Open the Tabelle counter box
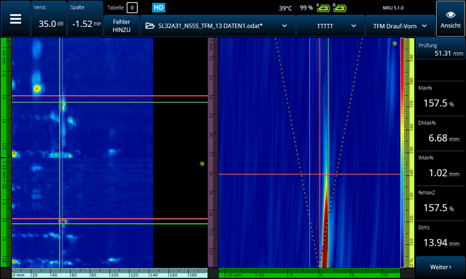Image resolution: width=466 pixels, height=279 pixels. (x=132, y=8)
